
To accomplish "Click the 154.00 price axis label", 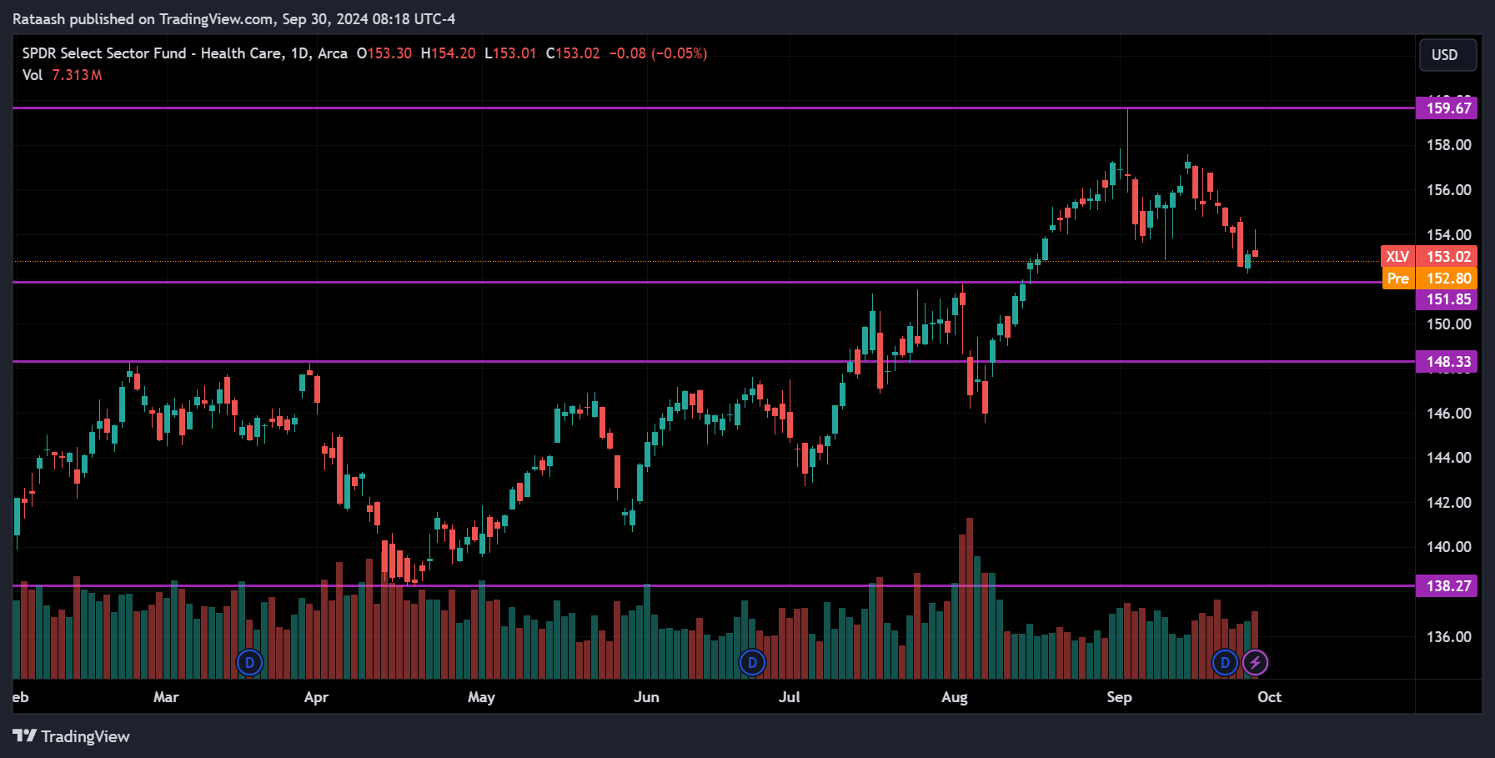I will pos(1449,235).
